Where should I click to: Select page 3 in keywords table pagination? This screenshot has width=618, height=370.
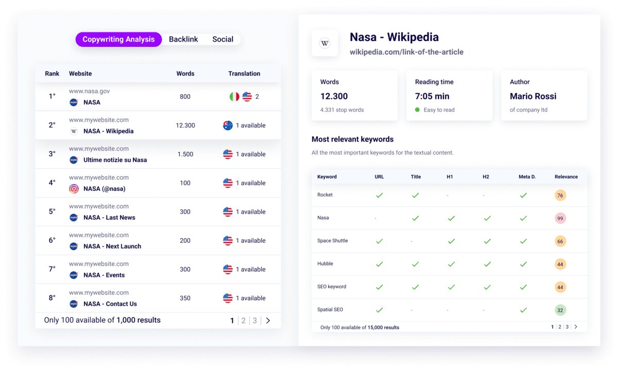(567, 327)
